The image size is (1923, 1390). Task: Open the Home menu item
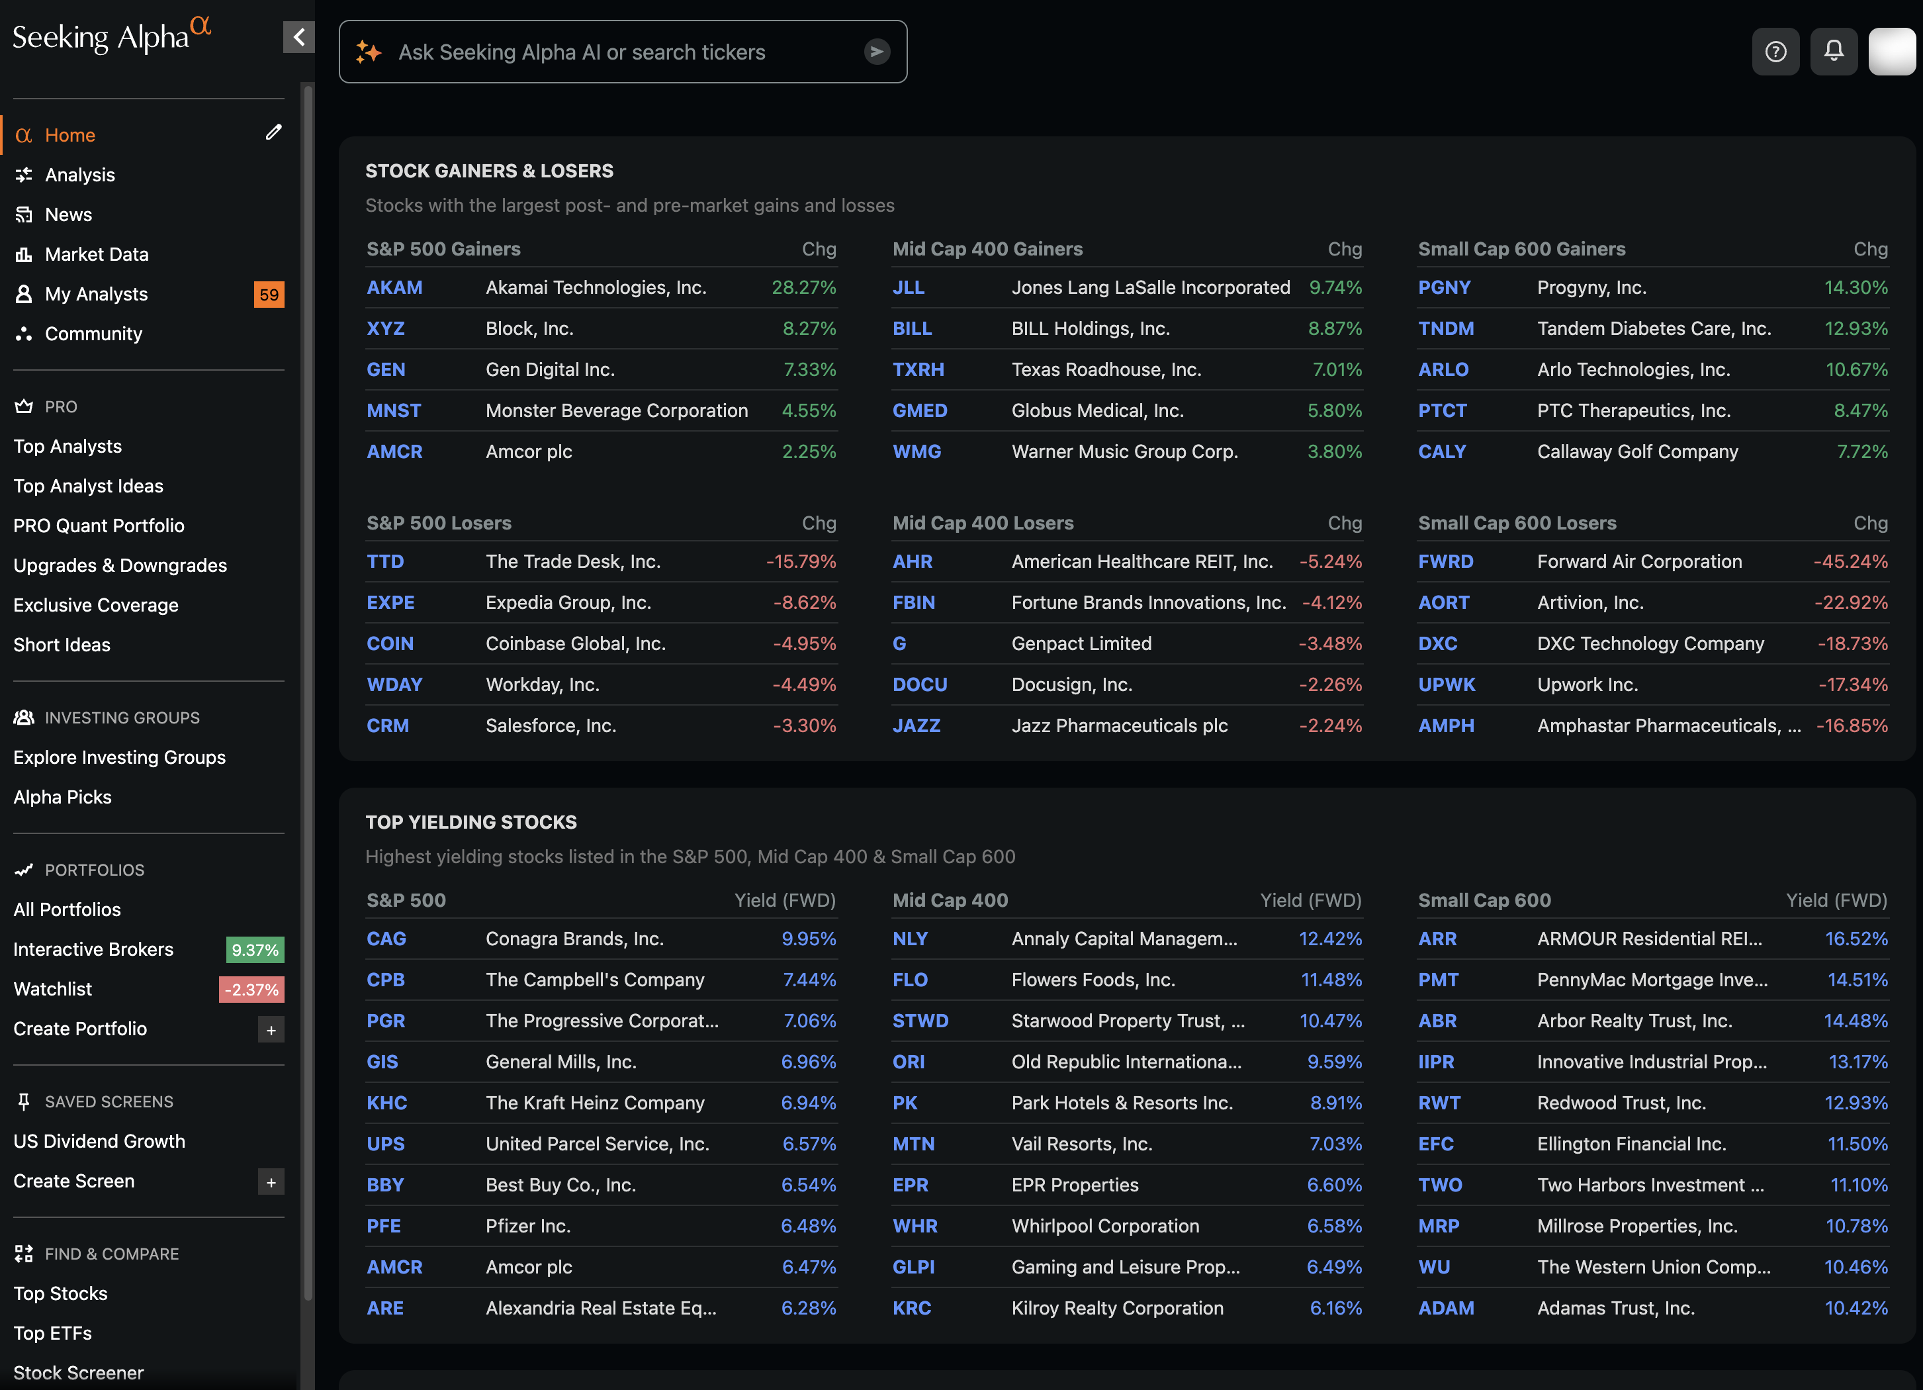(x=69, y=135)
